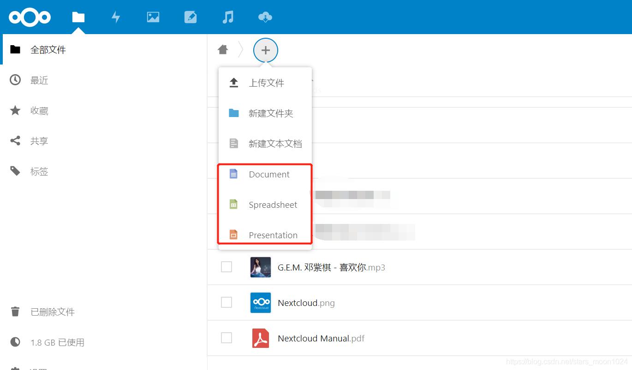Click the Nextcloud logo
Screen dimensions: 632x370
pos(30,17)
